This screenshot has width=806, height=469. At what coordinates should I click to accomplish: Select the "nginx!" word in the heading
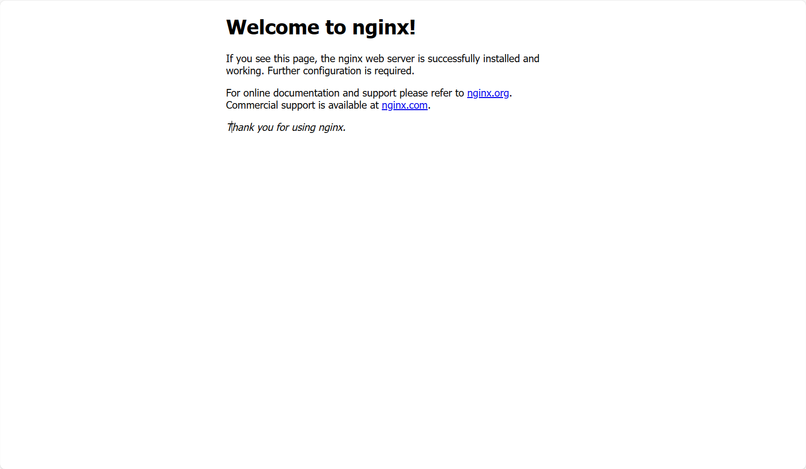[x=384, y=28]
